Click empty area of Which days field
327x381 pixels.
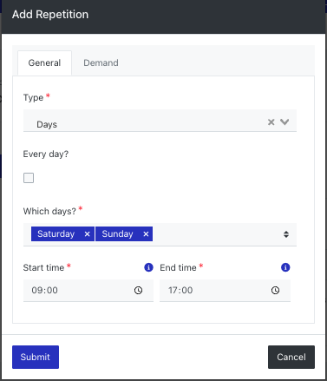click(217, 234)
